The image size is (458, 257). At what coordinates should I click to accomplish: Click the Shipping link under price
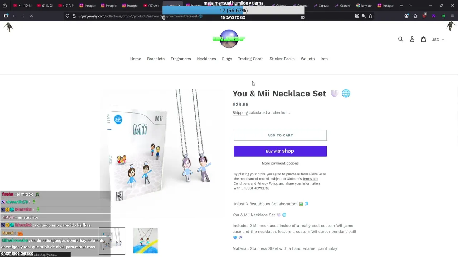click(240, 112)
